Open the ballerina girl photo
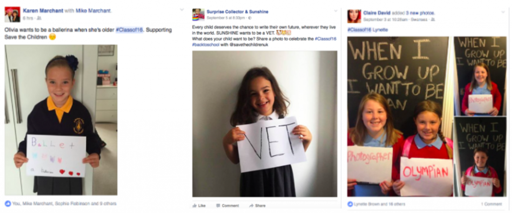The image size is (512, 213). pos(61,120)
